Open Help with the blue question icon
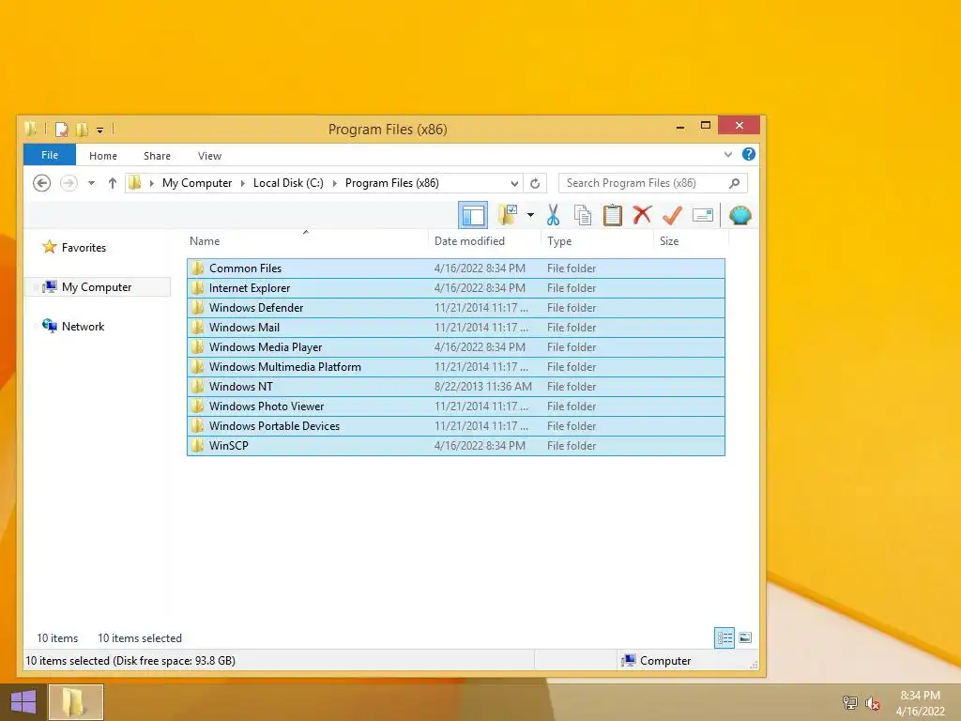The image size is (961, 721). tap(748, 154)
